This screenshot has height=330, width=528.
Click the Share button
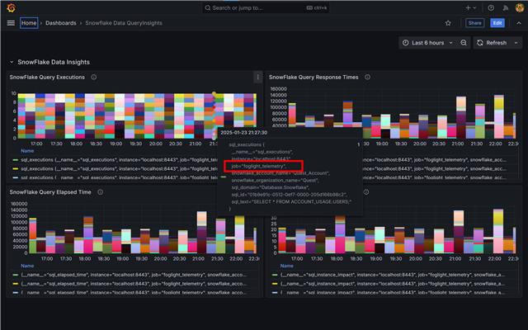[475, 23]
